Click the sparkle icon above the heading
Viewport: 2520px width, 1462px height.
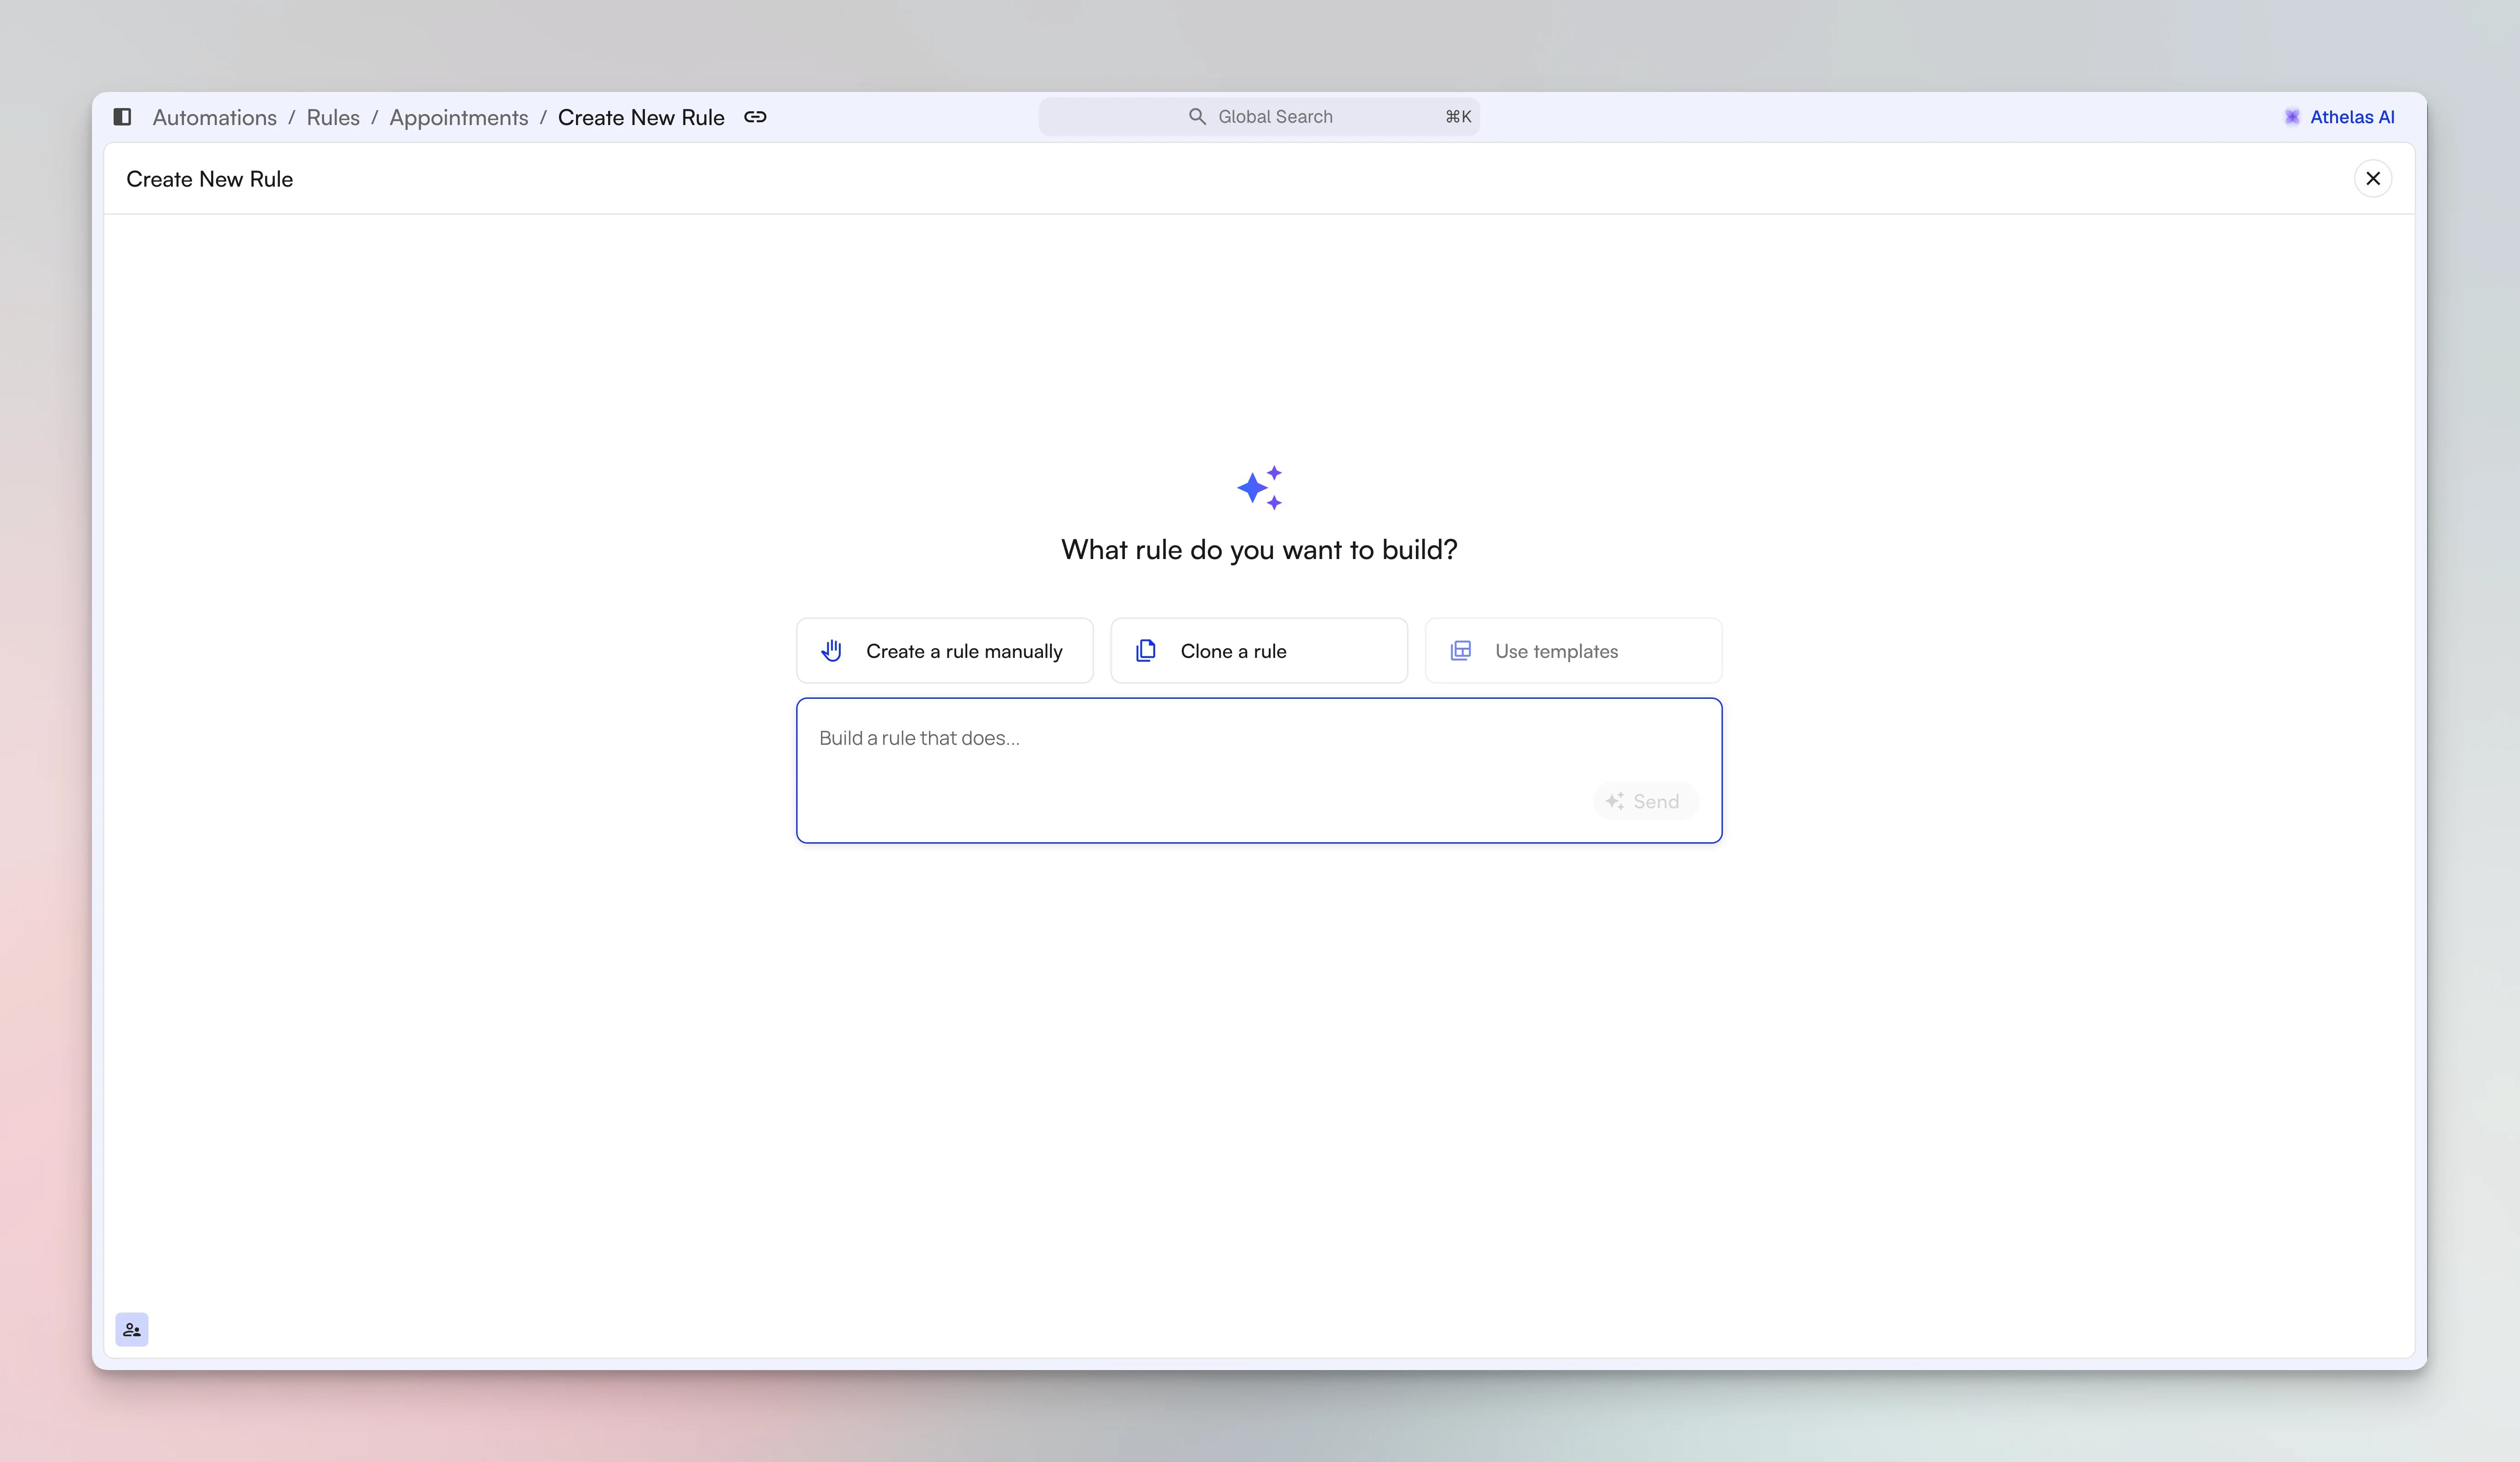coord(1259,488)
